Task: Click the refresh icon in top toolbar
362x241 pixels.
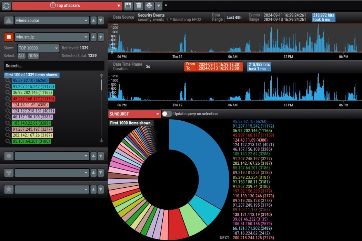Action: [6, 6]
